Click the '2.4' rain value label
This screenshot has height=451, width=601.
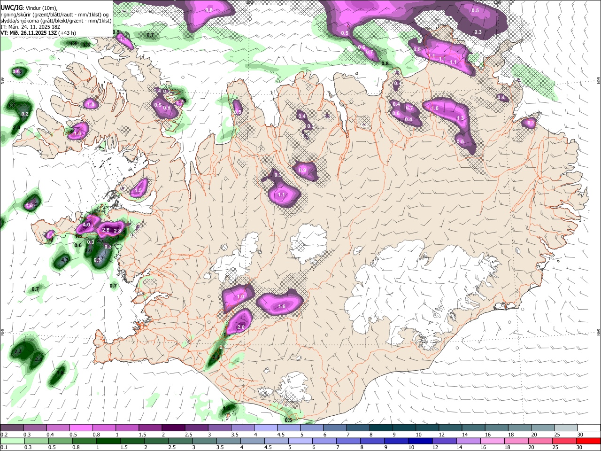click(x=39, y=359)
